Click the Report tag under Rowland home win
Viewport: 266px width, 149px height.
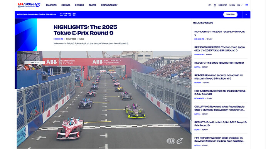tap(197, 83)
